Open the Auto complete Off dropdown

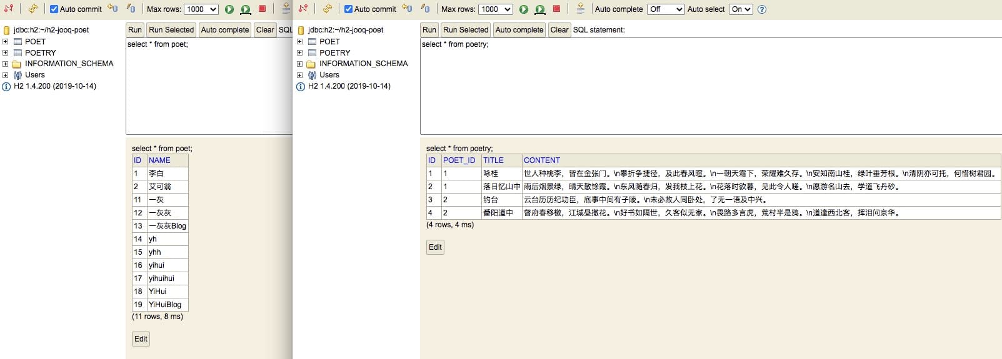coord(666,9)
